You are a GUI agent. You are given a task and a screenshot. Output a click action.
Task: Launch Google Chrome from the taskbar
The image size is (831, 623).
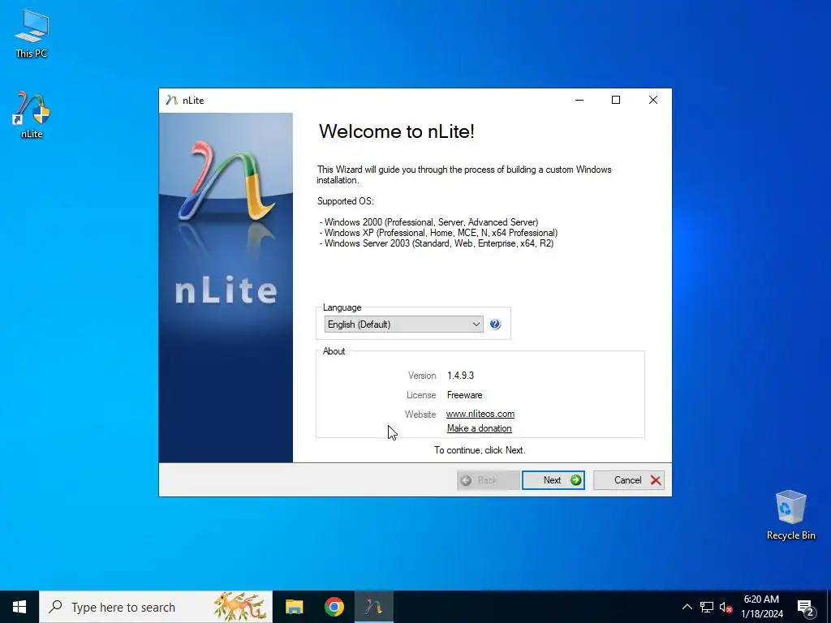[x=334, y=607]
